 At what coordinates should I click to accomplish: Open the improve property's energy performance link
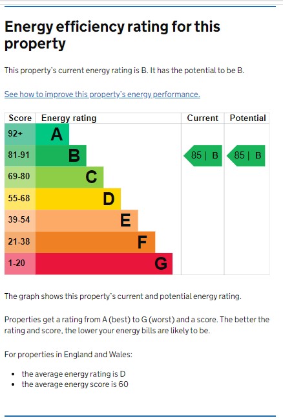tap(102, 94)
